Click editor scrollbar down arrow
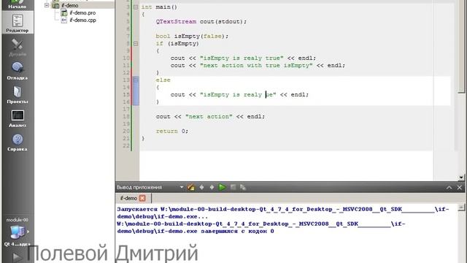The image size is (467, 263). pos(461,178)
